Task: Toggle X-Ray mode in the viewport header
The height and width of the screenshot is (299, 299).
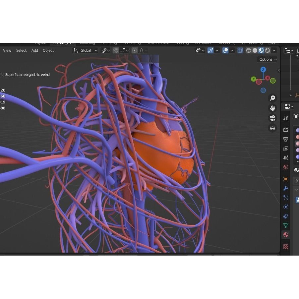Action: [x=240, y=50]
